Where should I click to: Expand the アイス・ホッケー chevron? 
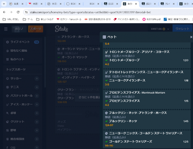(37, 104)
